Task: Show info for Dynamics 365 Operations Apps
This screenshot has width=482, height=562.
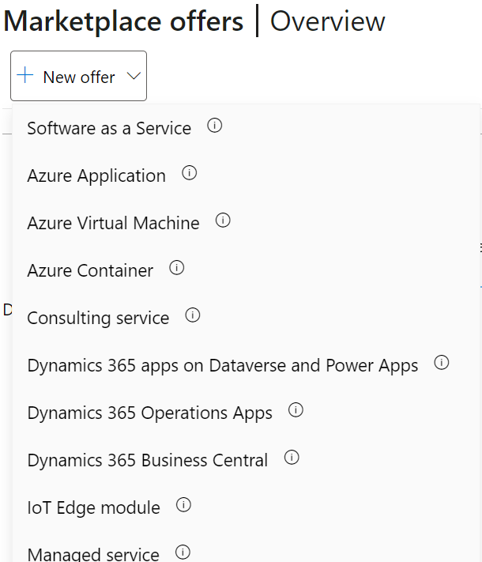Action: point(296,410)
